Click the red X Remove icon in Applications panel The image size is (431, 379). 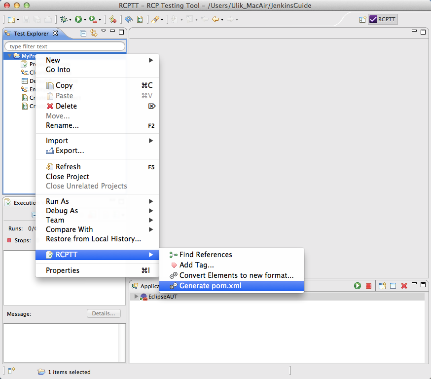click(404, 286)
